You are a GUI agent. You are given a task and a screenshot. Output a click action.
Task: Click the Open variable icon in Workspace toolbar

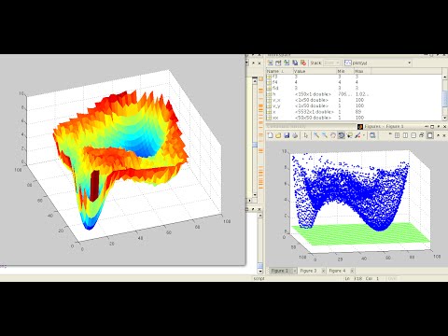pyautogui.click(x=278, y=63)
